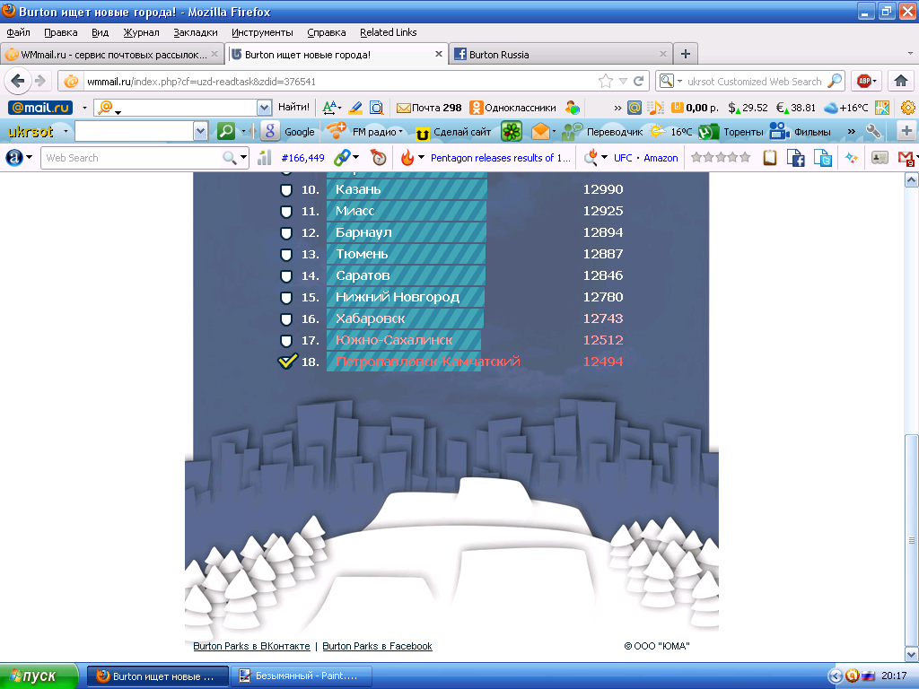This screenshot has height=689, width=919.
Task: Open the URL history dropdown triangle
Action: point(623,82)
